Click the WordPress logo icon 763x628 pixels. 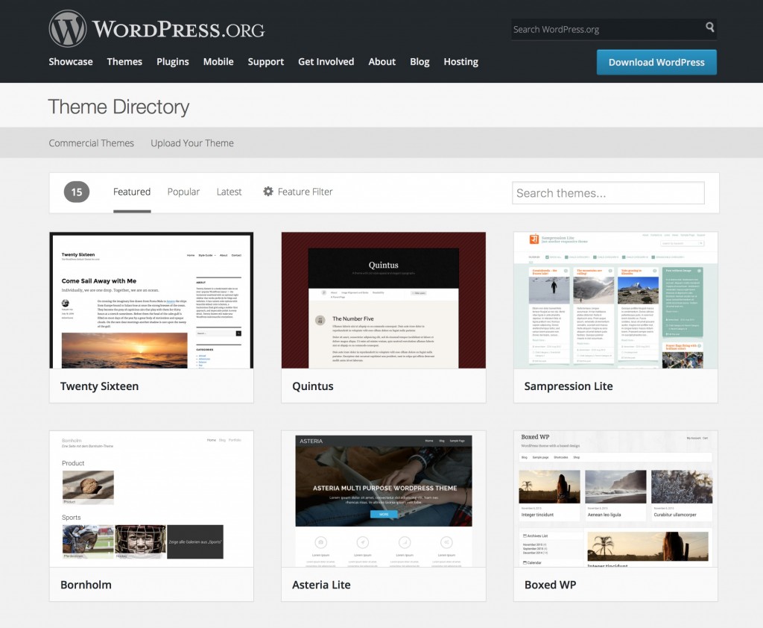pos(68,28)
